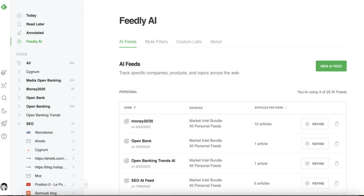Click the New AI Feed button

(x=331, y=66)
